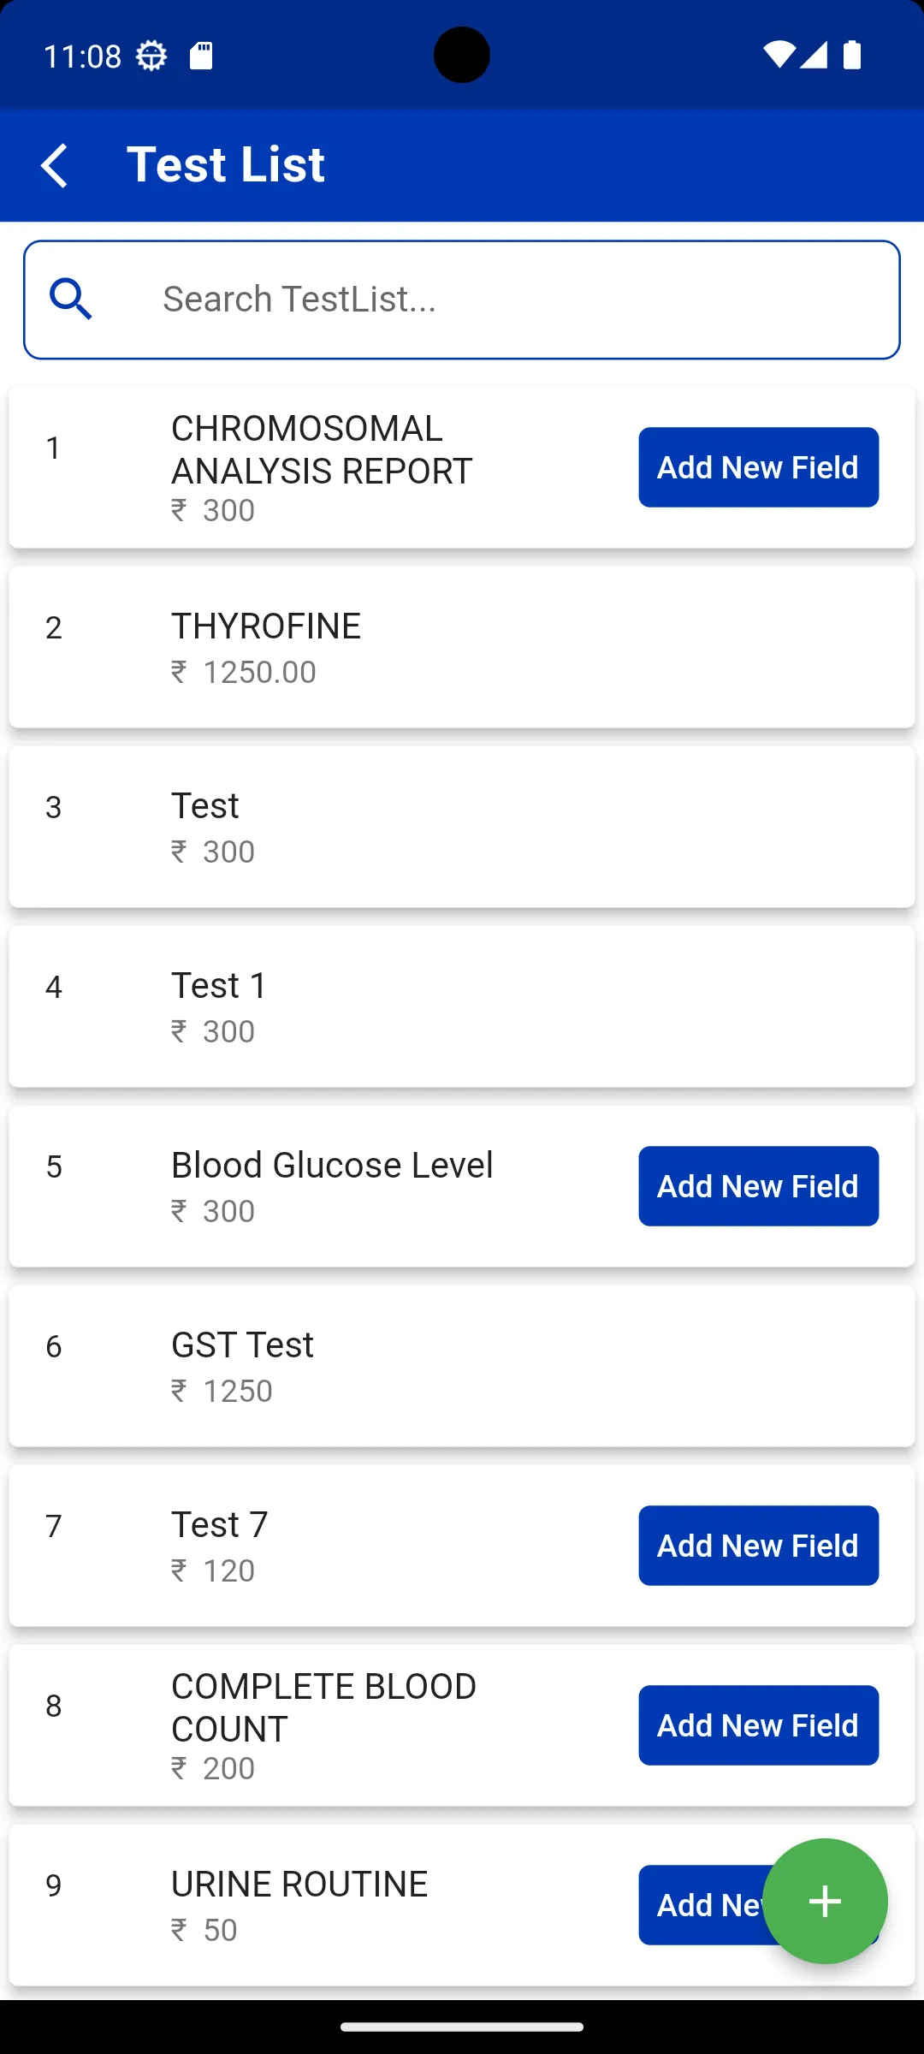Select the ₹300 Test list item
The height and width of the screenshot is (2054, 924).
(462, 827)
